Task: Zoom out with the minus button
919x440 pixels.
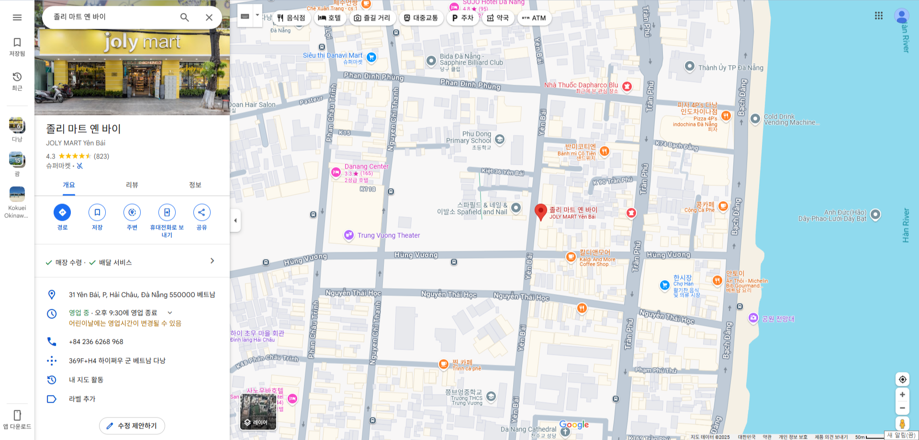Action: tap(902, 408)
